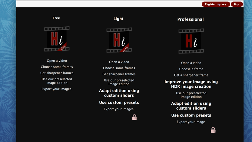Click the padlock under the Professional edition

tap(213, 130)
